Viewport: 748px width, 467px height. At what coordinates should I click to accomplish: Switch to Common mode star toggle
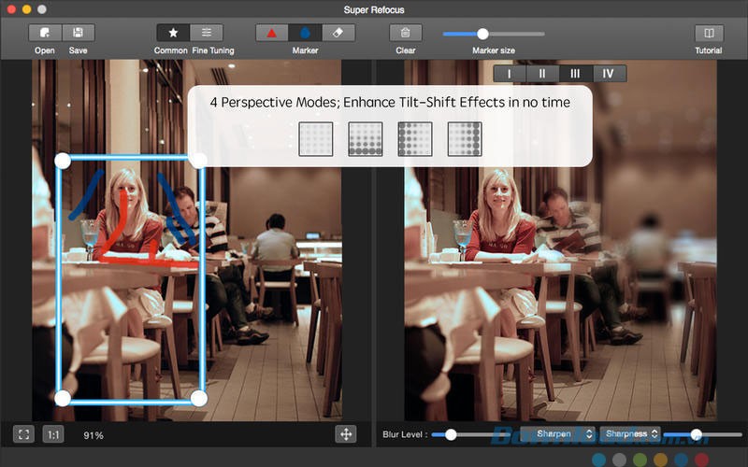(173, 33)
